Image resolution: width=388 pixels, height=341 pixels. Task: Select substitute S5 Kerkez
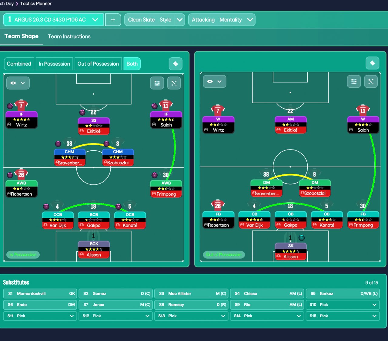coord(343,293)
